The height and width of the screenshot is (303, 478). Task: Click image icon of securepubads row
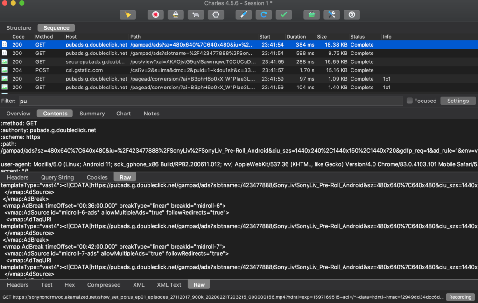pos(5,62)
